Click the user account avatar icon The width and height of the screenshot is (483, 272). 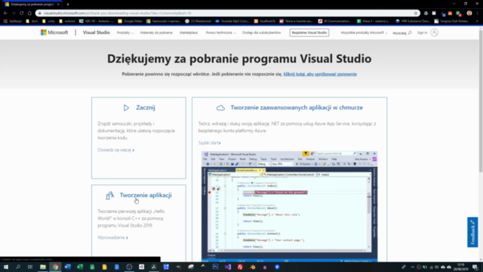(x=435, y=32)
